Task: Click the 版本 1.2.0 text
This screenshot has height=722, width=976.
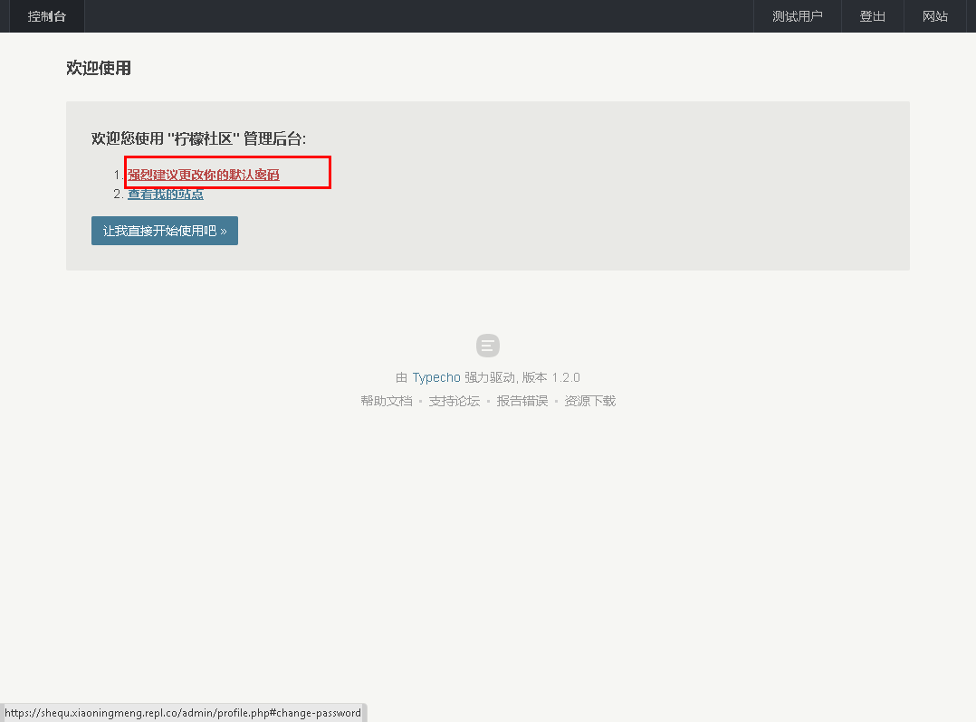Action: (550, 377)
